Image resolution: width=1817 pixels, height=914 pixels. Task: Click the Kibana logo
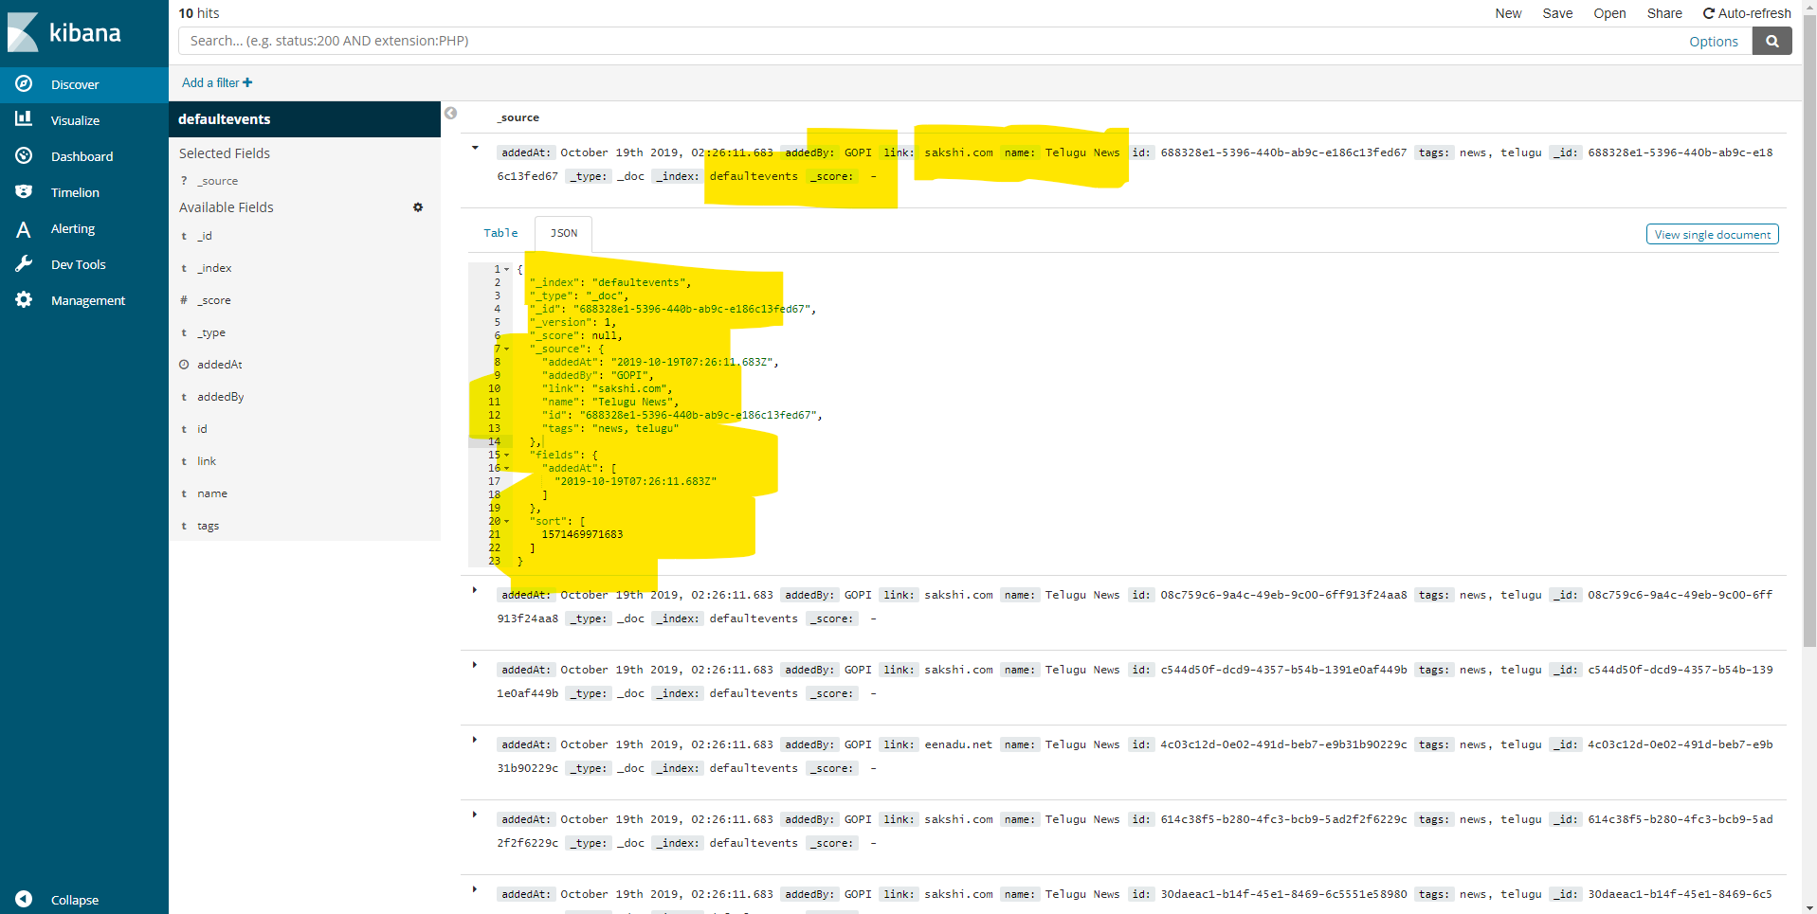(66, 33)
